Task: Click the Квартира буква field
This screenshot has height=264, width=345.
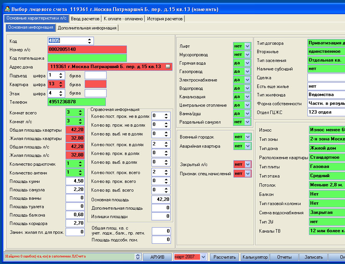Action: coord(95,84)
